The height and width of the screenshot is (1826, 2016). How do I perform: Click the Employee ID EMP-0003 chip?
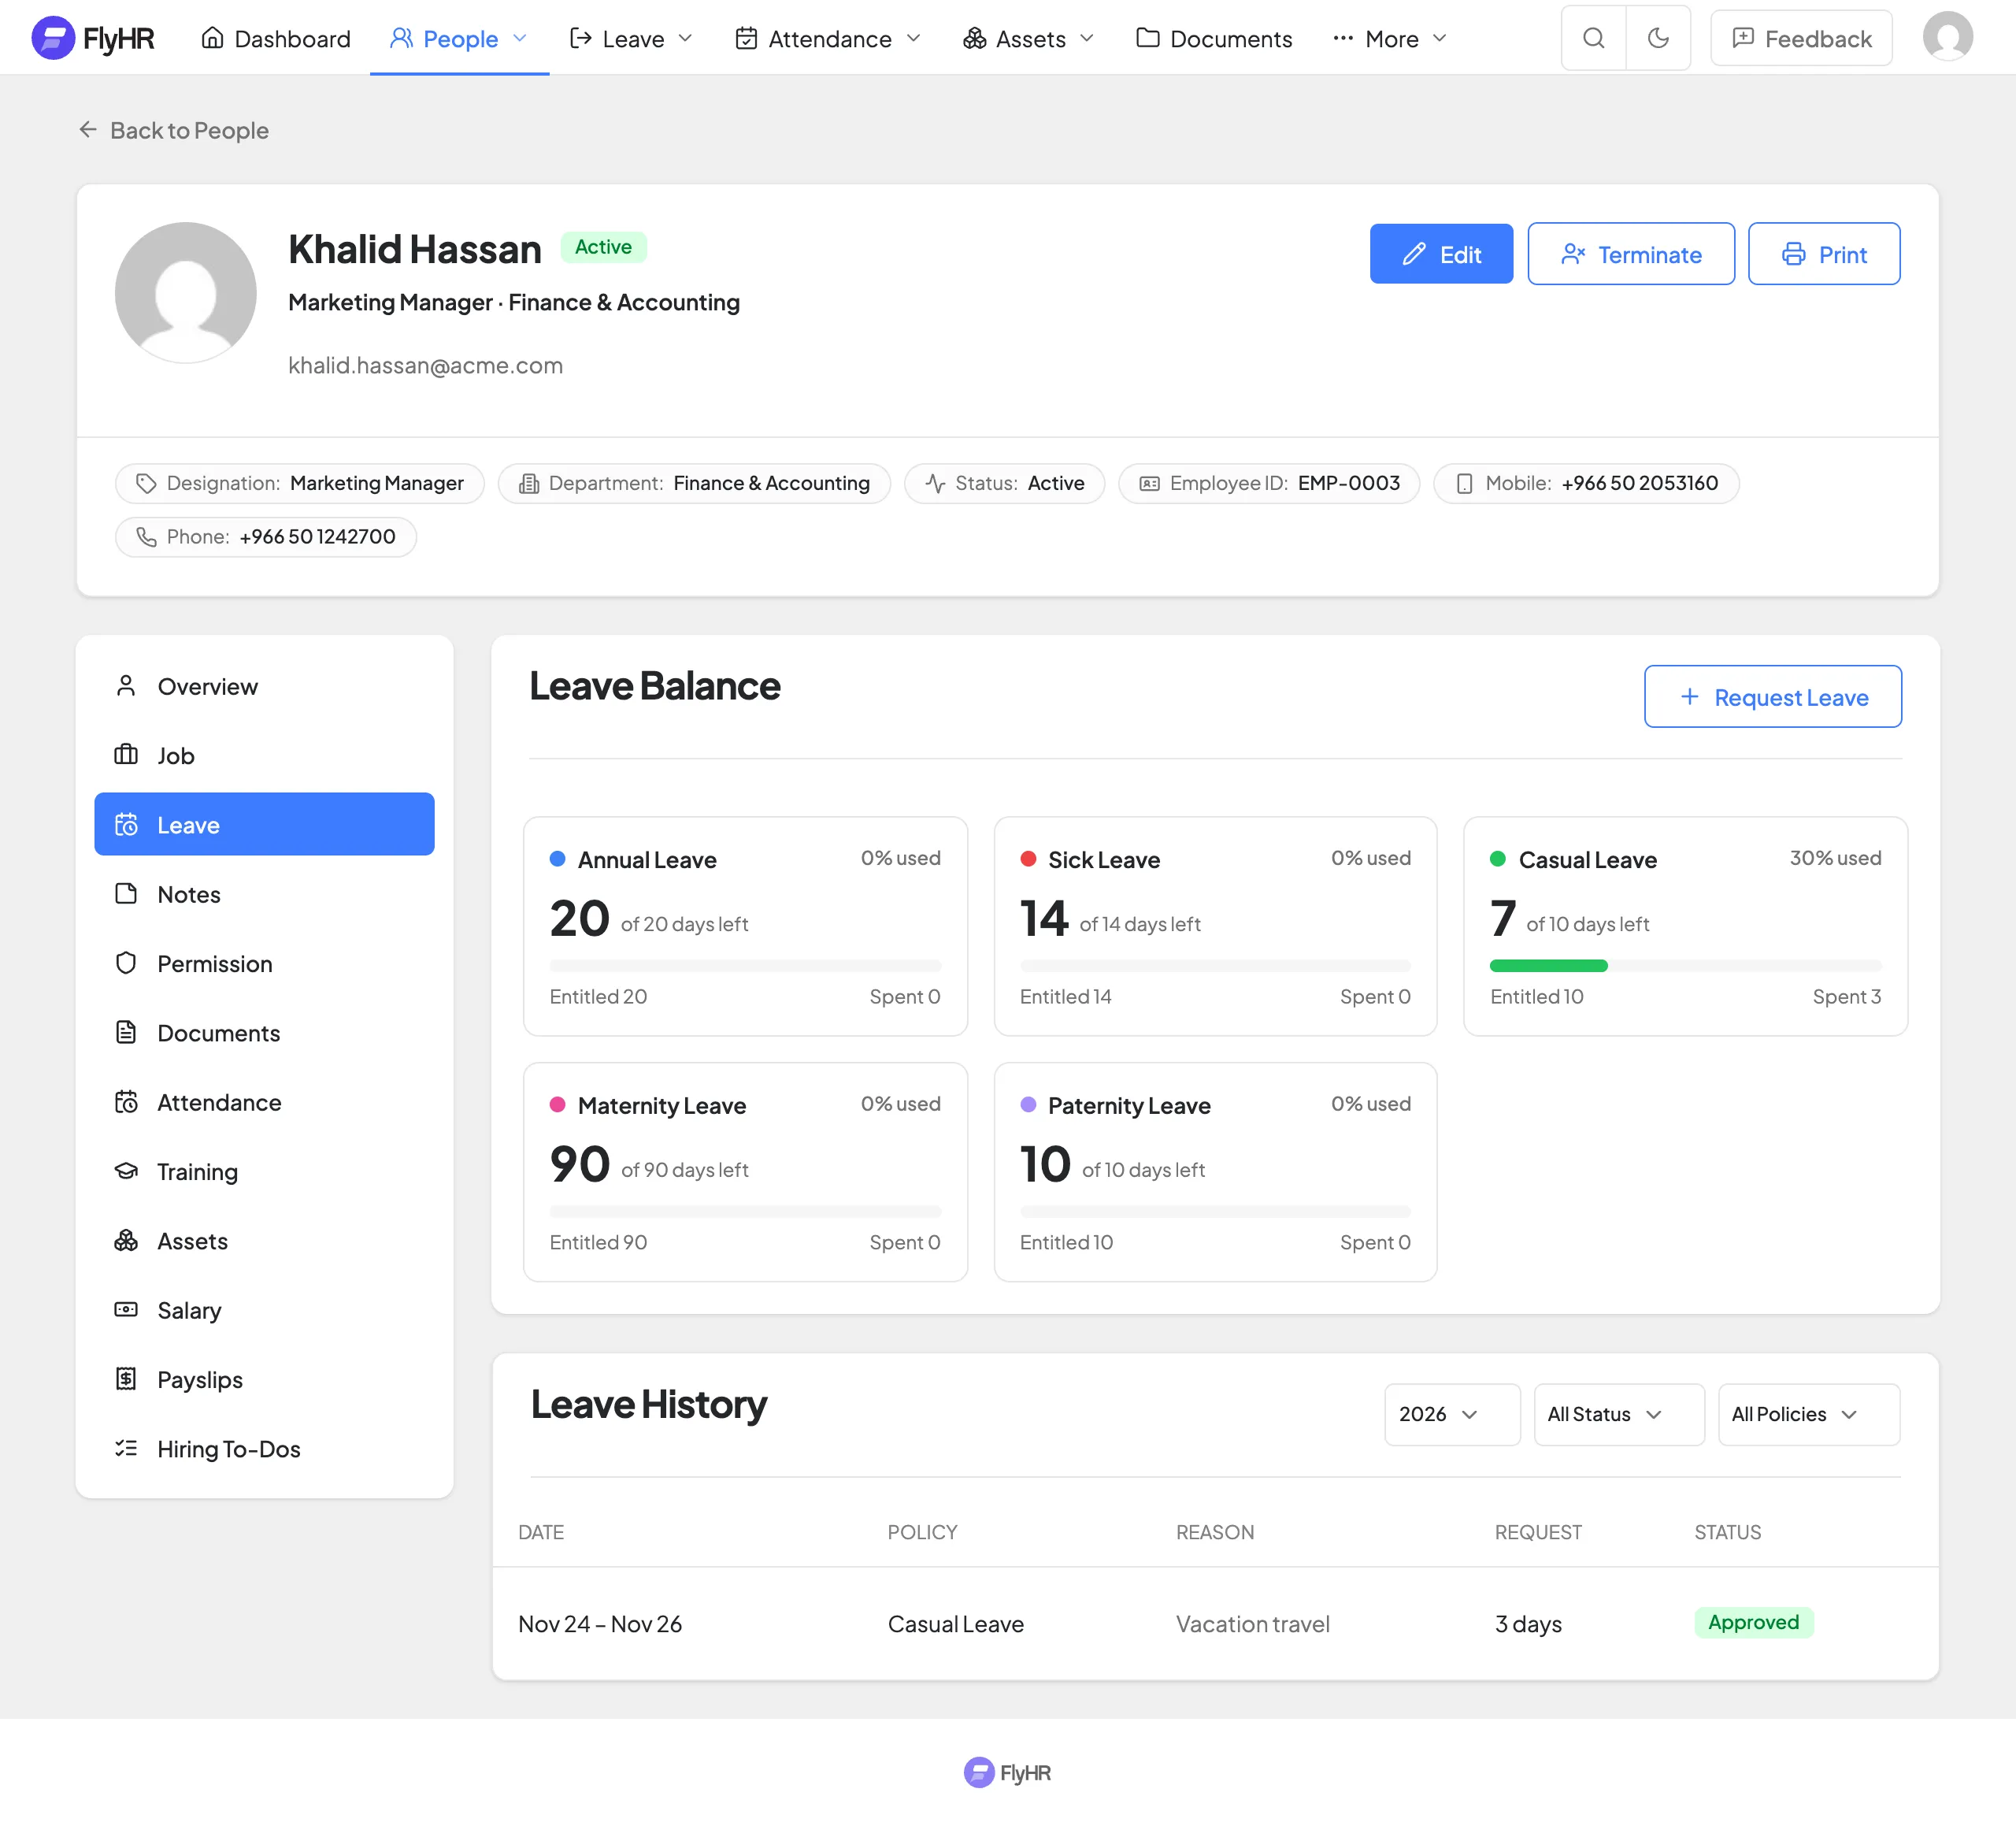point(1269,483)
